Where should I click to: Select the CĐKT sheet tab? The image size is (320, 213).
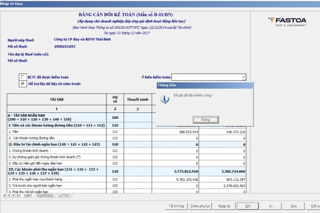coord(28,195)
